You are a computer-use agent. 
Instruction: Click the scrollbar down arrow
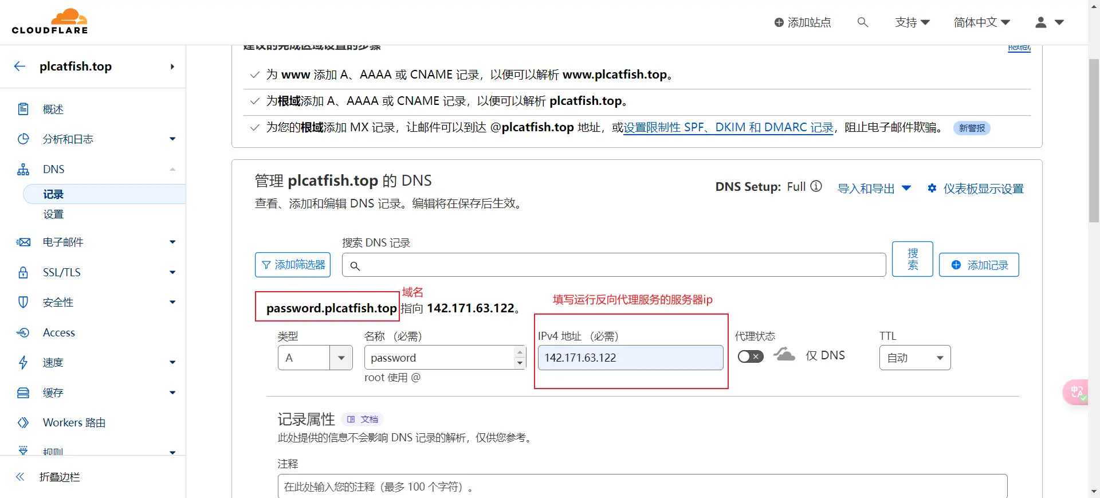(1094, 492)
